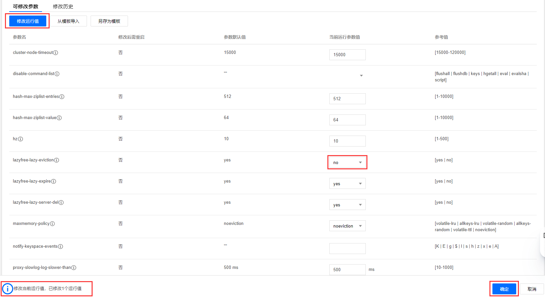The width and height of the screenshot is (545, 297).
Task: Click info icon beside lazyfree-lazy-eviction
Action: pyautogui.click(x=57, y=160)
